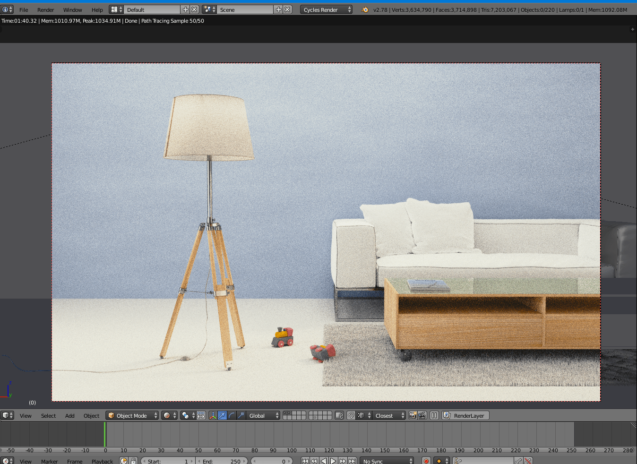Jump to the end frame
This screenshot has height=464, width=637.
(x=352, y=461)
